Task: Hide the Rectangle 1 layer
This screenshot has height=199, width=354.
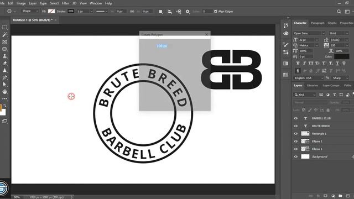Action: pos(296,134)
